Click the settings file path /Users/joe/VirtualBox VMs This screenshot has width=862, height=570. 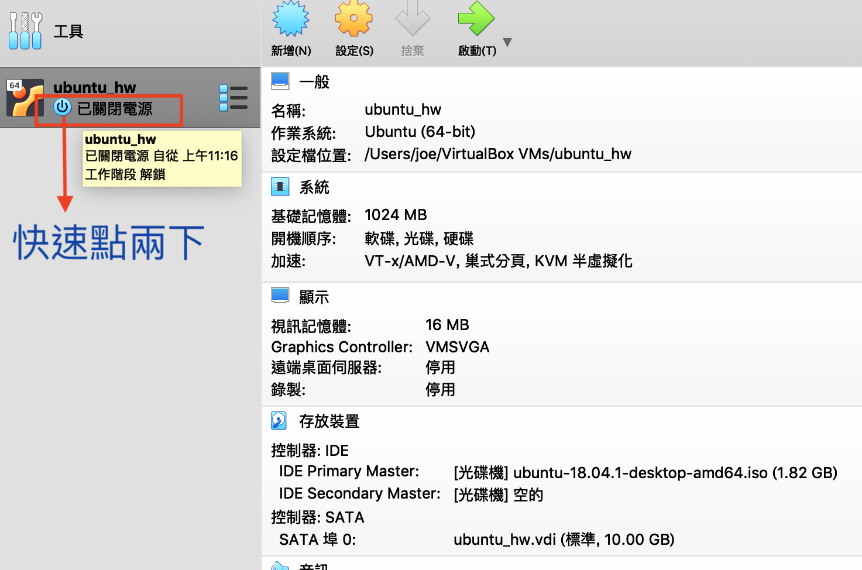tap(498, 154)
